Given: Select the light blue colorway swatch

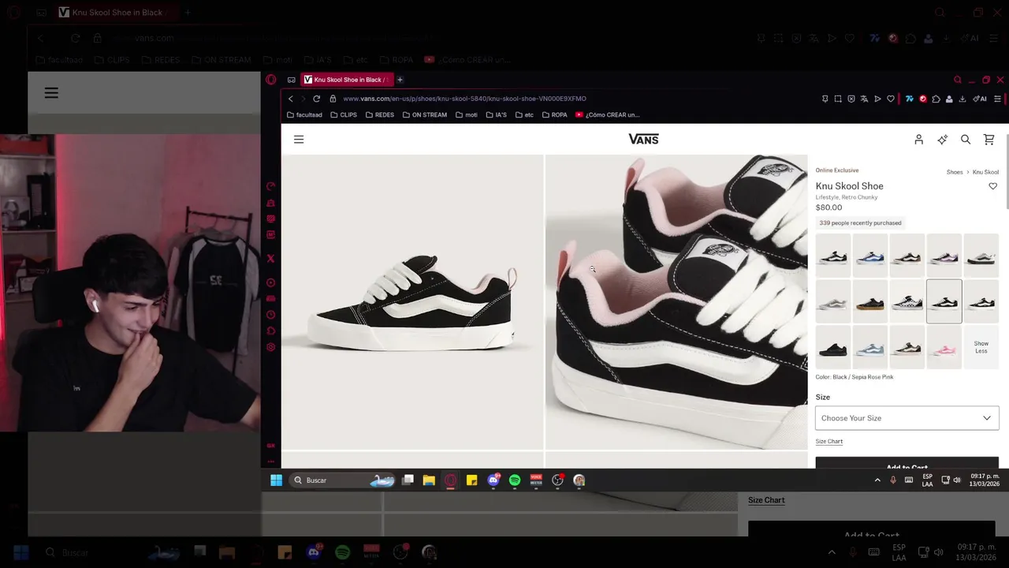Looking at the screenshot, I should [869, 347].
